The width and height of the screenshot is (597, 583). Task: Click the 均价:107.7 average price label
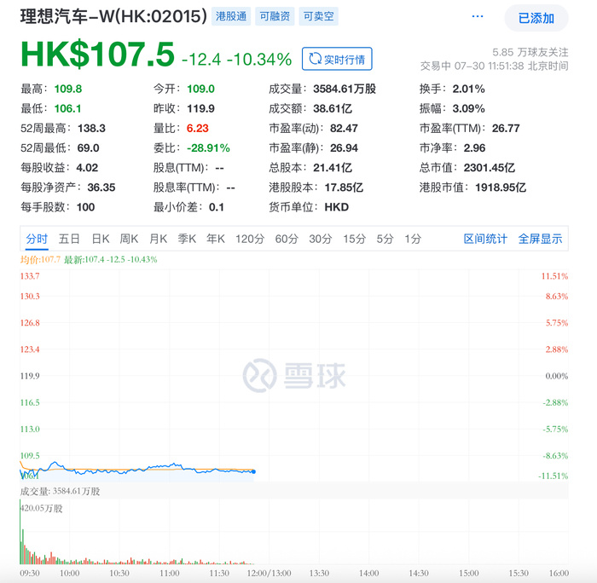[40, 260]
